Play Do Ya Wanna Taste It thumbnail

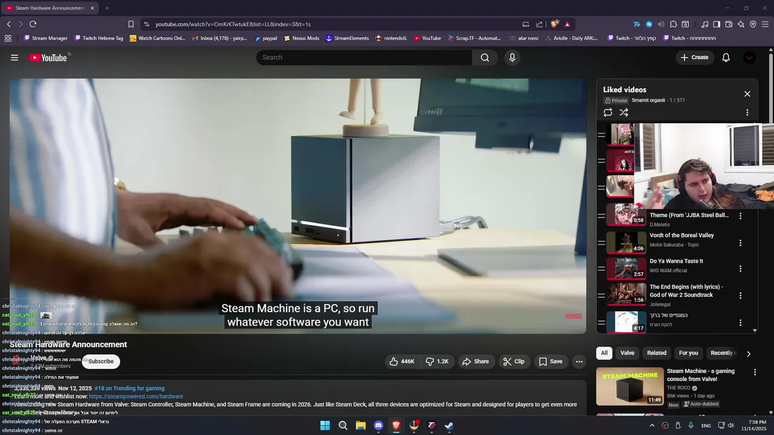pos(626,269)
